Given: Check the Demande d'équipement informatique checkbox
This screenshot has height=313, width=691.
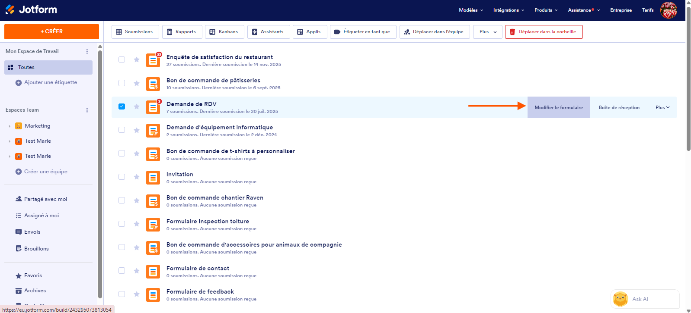Looking at the screenshot, I should [x=122, y=130].
